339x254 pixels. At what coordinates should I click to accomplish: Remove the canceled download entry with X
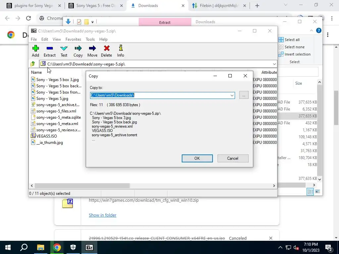[271, 238]
